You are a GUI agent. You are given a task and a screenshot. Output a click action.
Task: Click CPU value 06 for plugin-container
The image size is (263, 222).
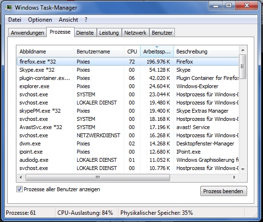click(131, 78)
